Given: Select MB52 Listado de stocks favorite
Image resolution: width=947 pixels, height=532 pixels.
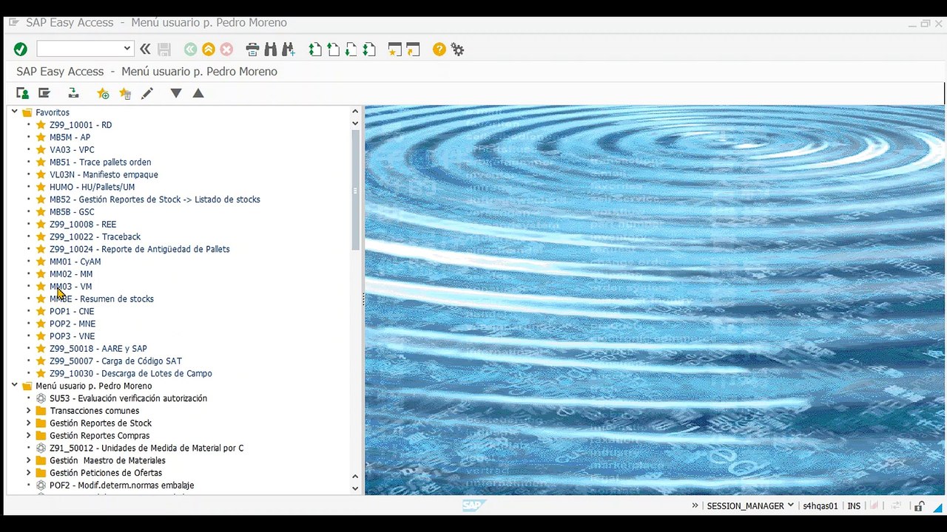Looking at the screenshot, I should coord(155,199).
